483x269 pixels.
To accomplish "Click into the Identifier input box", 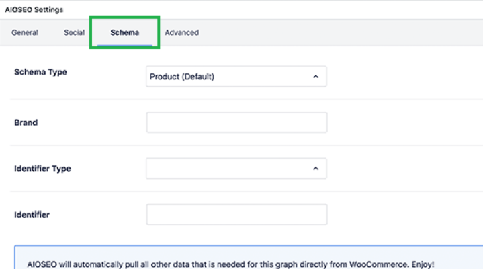I will [x=236, y=215].
